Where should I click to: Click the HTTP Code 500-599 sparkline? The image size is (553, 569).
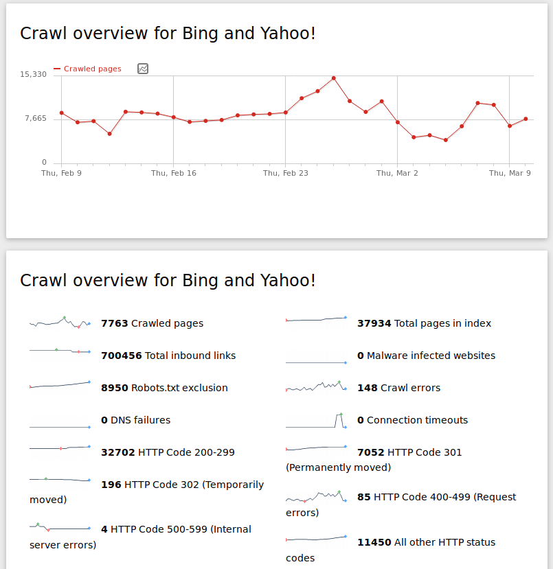click(58, 526)
